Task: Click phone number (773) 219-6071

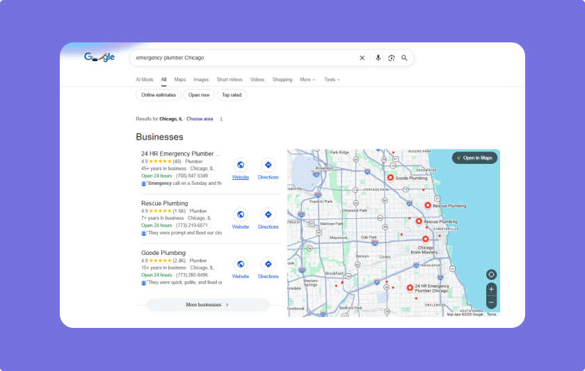Action: (x=192, y=225)
